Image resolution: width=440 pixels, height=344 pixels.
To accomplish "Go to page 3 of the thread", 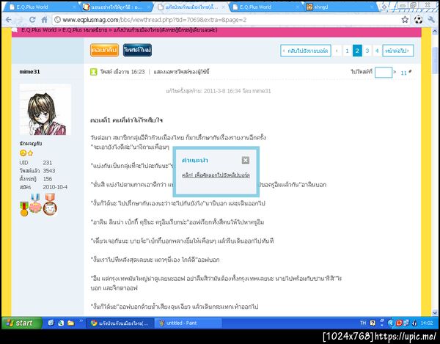I will click(x=367, y=51).
